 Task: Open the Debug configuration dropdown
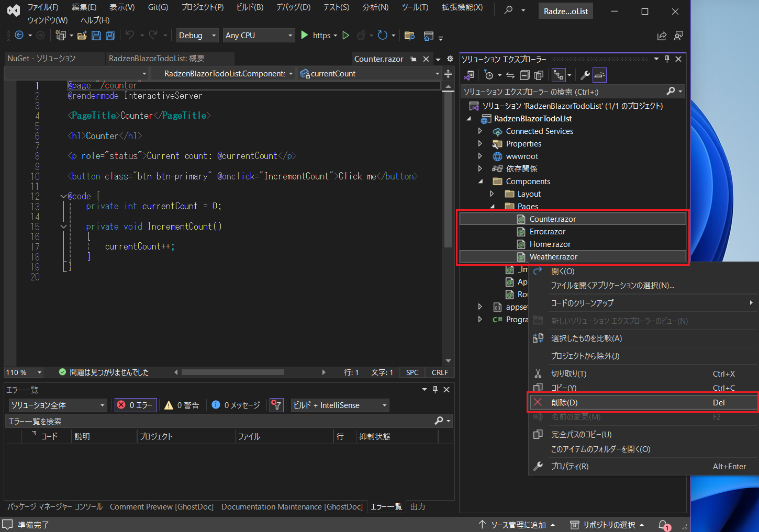(197, 35)
